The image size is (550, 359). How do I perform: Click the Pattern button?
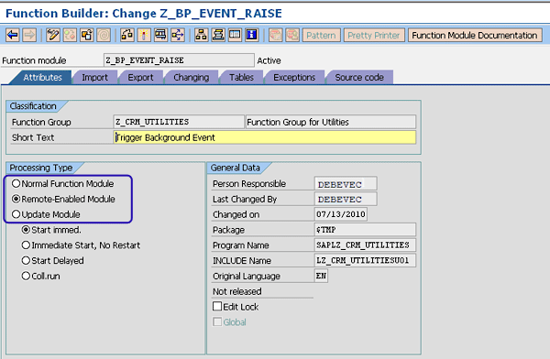322,36
